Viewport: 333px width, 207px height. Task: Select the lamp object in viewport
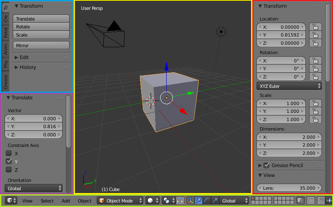pos(221,32)
